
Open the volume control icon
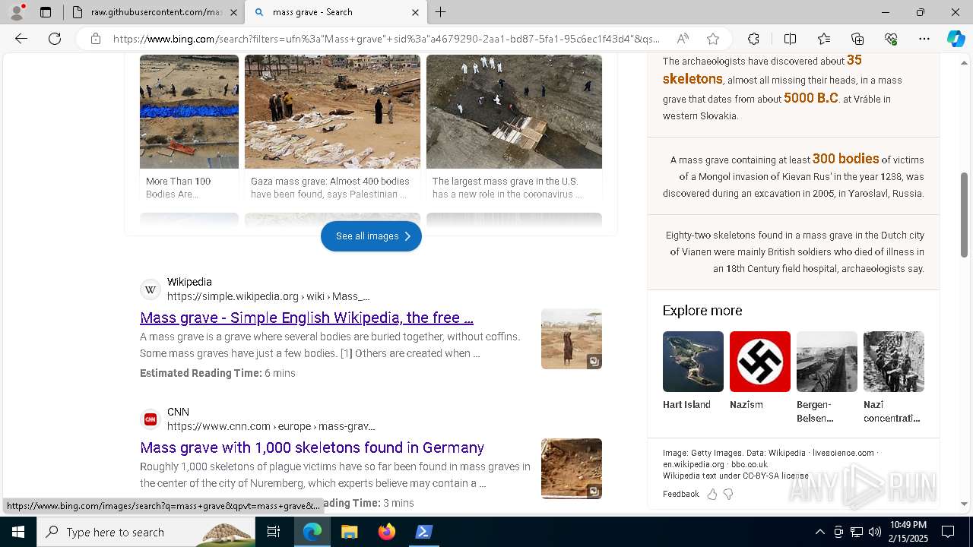point(874,532)
